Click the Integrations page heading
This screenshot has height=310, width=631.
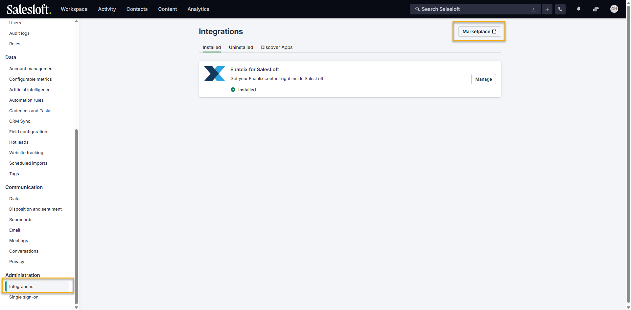point(221,31)
